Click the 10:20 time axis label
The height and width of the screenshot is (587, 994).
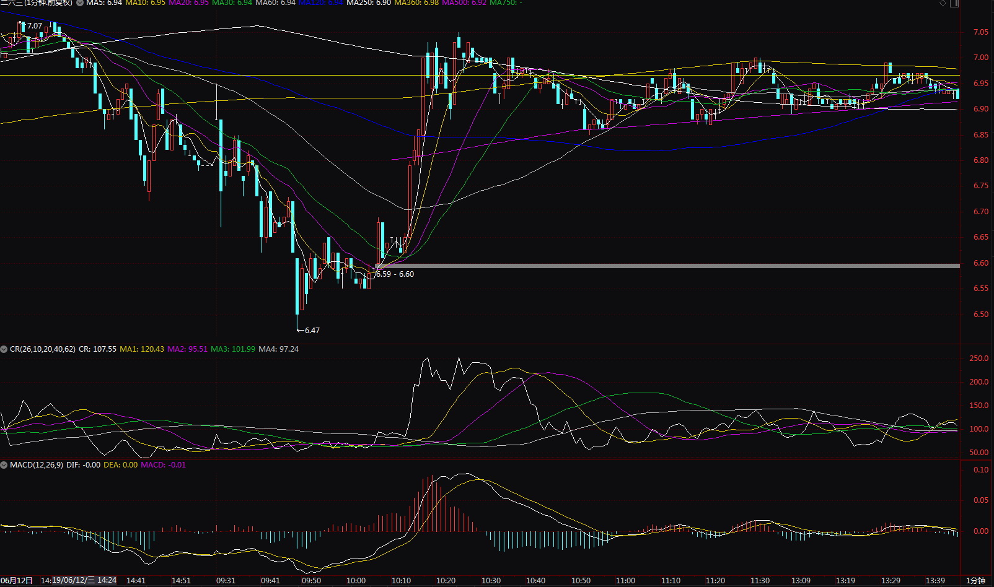tap(446, 581)
